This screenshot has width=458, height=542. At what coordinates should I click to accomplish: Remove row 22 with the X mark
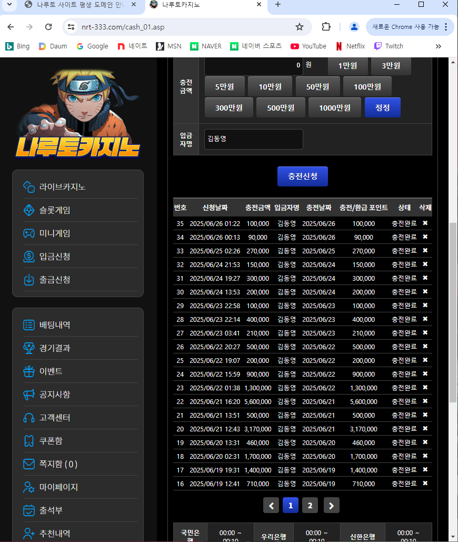point(425,401)
